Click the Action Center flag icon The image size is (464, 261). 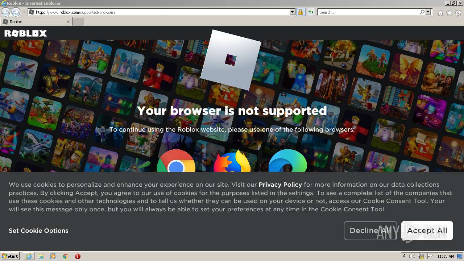coord(430,256)
